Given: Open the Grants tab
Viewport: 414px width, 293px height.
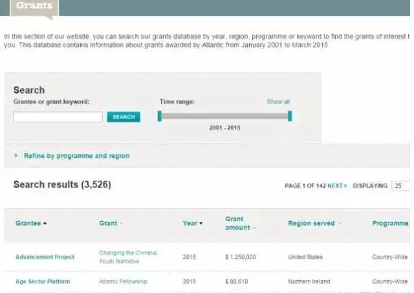Looking at the screenshot, I should (x=34, y=6).
